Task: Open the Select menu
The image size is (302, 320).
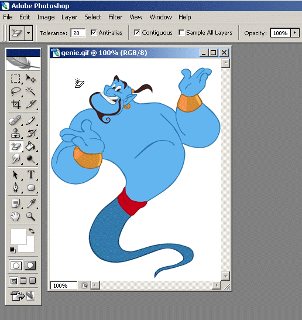Action: pyautogui.click(x=93, y=17)
